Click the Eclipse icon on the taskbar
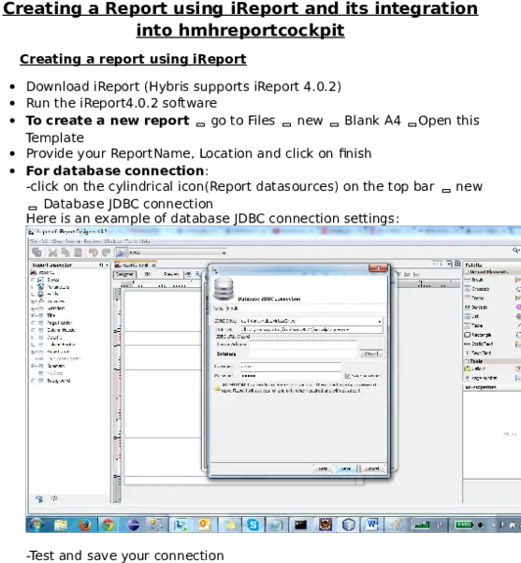521x563 pixels. [133, 526]
